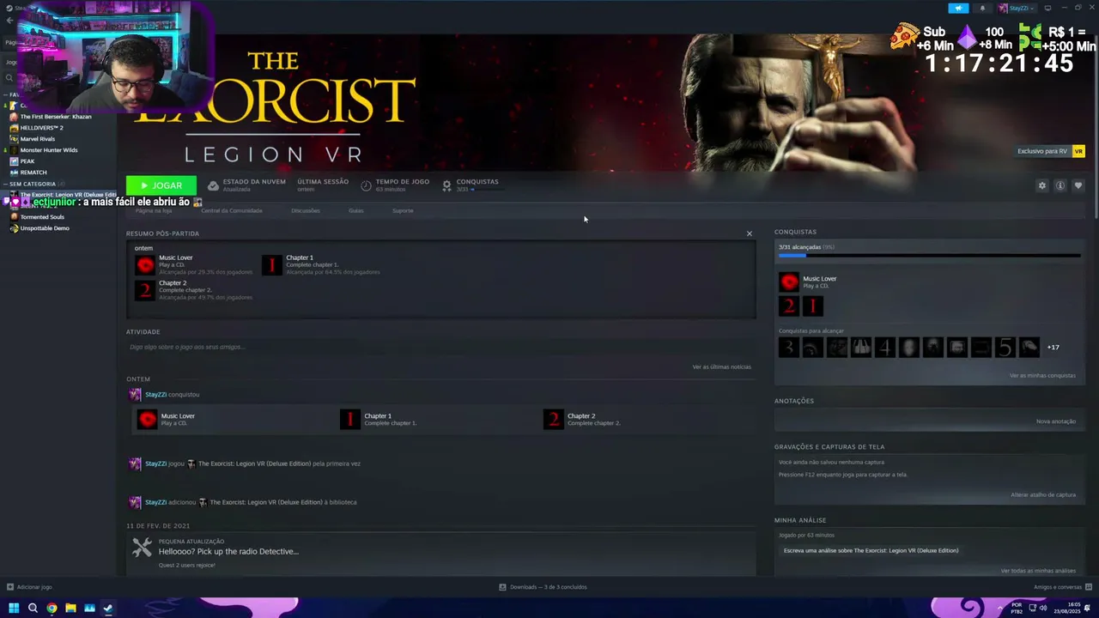Click Chapter 2 icon in activity feed
This screenshot has width=1099, height=618.
554,419
